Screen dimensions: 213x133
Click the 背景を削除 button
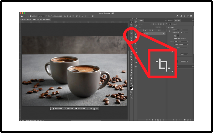(69, 109)
